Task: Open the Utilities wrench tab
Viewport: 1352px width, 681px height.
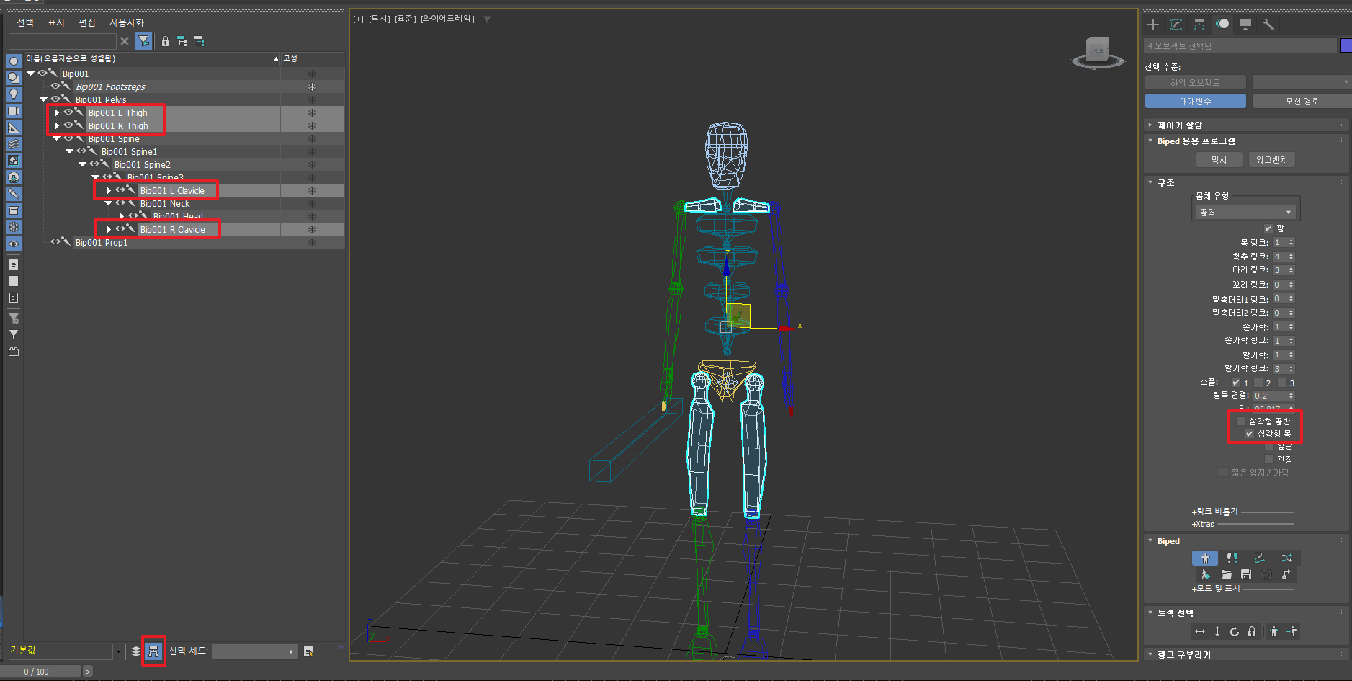Action: pyautogui.click(x=1268, y=25)
